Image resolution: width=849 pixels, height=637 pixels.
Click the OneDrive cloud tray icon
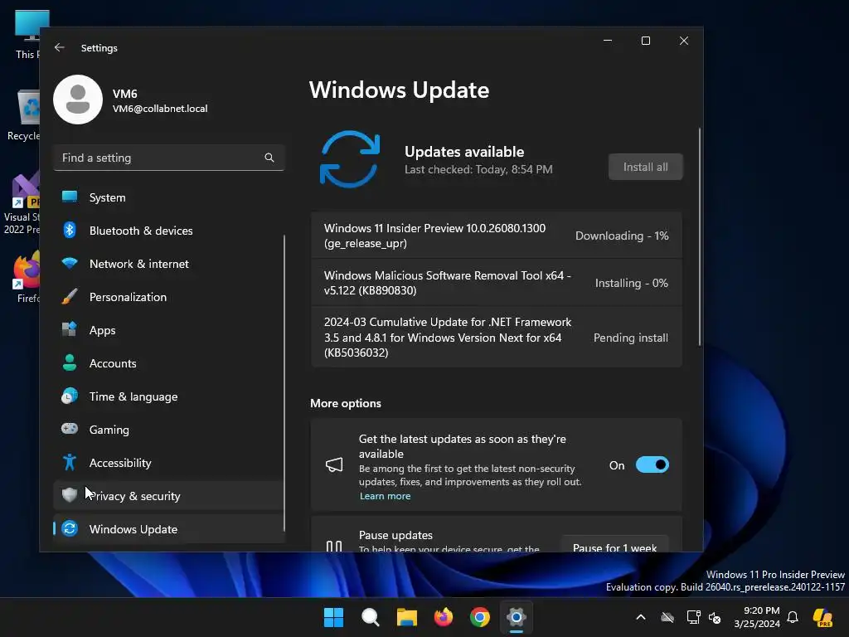667,617
